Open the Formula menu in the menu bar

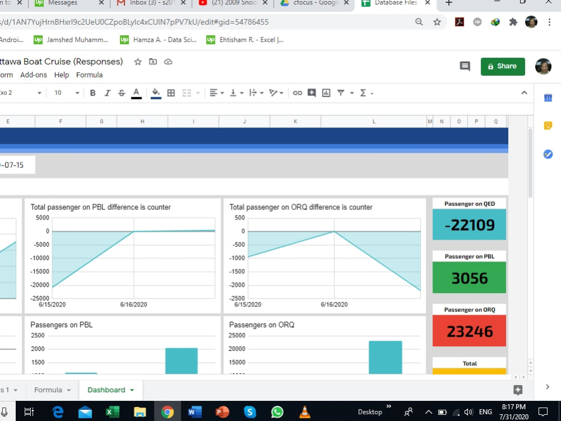point(89,75)
